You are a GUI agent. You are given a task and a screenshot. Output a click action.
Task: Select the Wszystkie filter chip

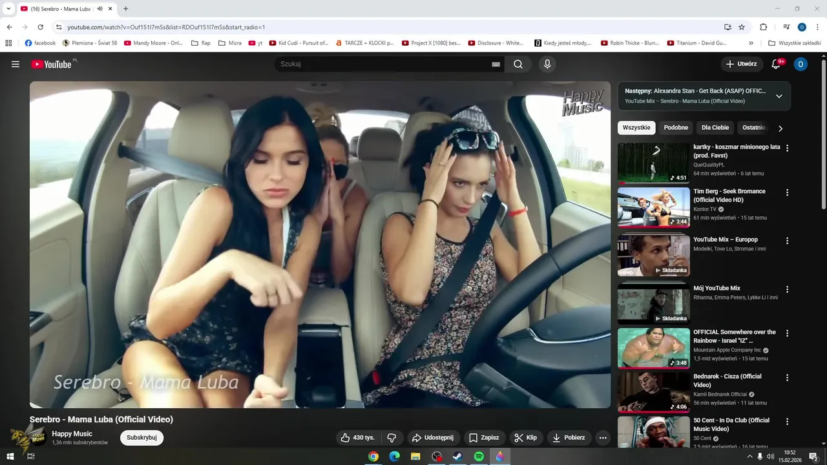[636, 128]
